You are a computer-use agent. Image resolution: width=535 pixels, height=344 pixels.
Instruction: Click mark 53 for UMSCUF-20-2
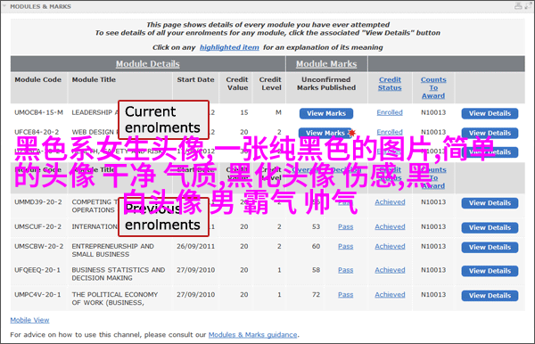click(316, 226)
